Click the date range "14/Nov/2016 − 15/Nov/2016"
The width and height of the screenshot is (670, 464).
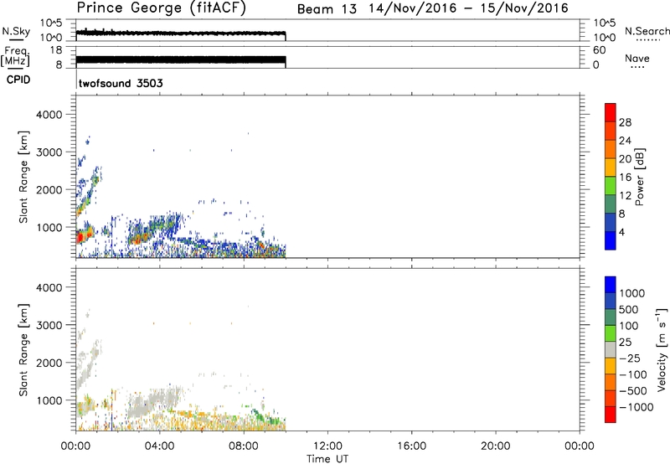pyautogui.click(x=469, y=8)
